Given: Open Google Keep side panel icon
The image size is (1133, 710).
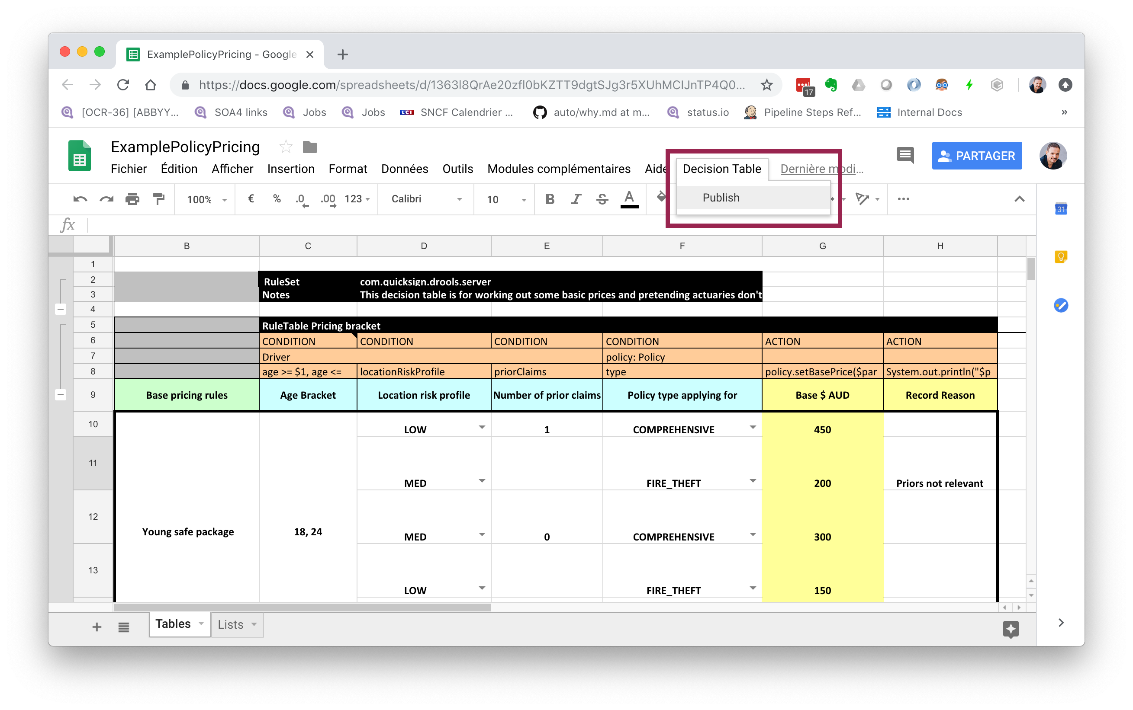Looking at the screenshot, I should click(1061, 257).
